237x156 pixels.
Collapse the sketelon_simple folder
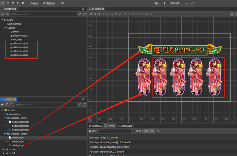5,134
